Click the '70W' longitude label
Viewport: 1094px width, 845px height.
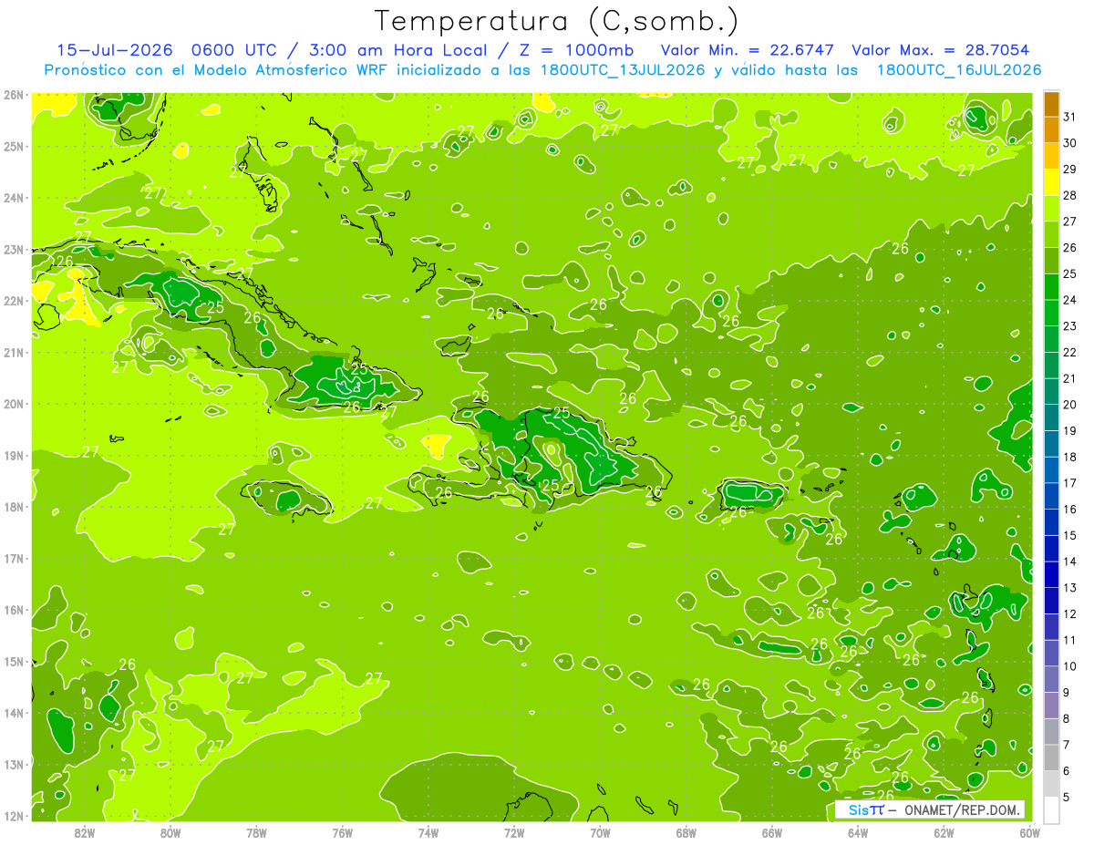(x=600, y=832)
